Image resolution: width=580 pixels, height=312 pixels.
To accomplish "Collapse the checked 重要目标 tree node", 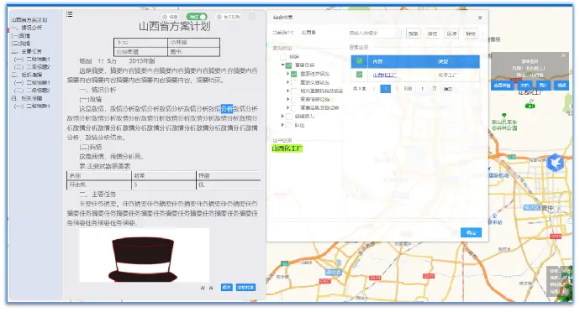I will coord(283,65).
